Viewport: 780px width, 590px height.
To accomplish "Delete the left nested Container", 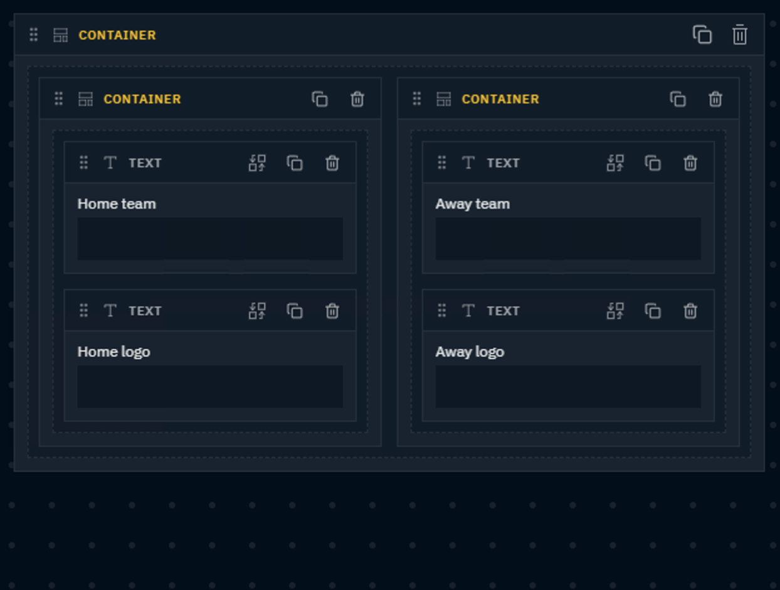I will 357,99.
